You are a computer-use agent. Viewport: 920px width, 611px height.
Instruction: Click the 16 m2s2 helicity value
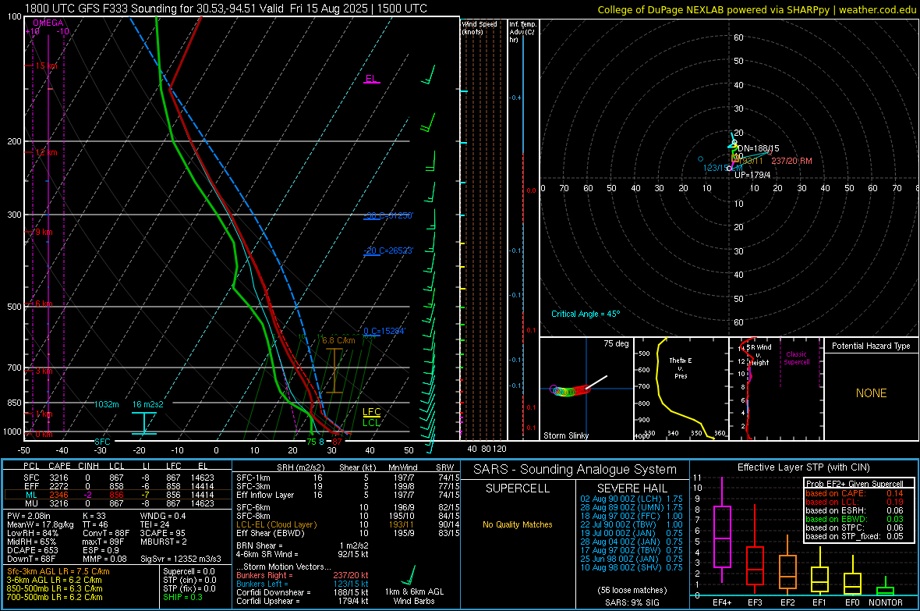pos(148,404)
